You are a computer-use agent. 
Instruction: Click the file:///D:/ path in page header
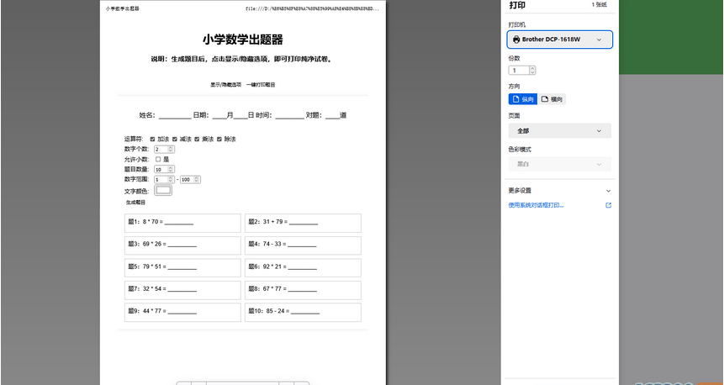coord(312,8)
